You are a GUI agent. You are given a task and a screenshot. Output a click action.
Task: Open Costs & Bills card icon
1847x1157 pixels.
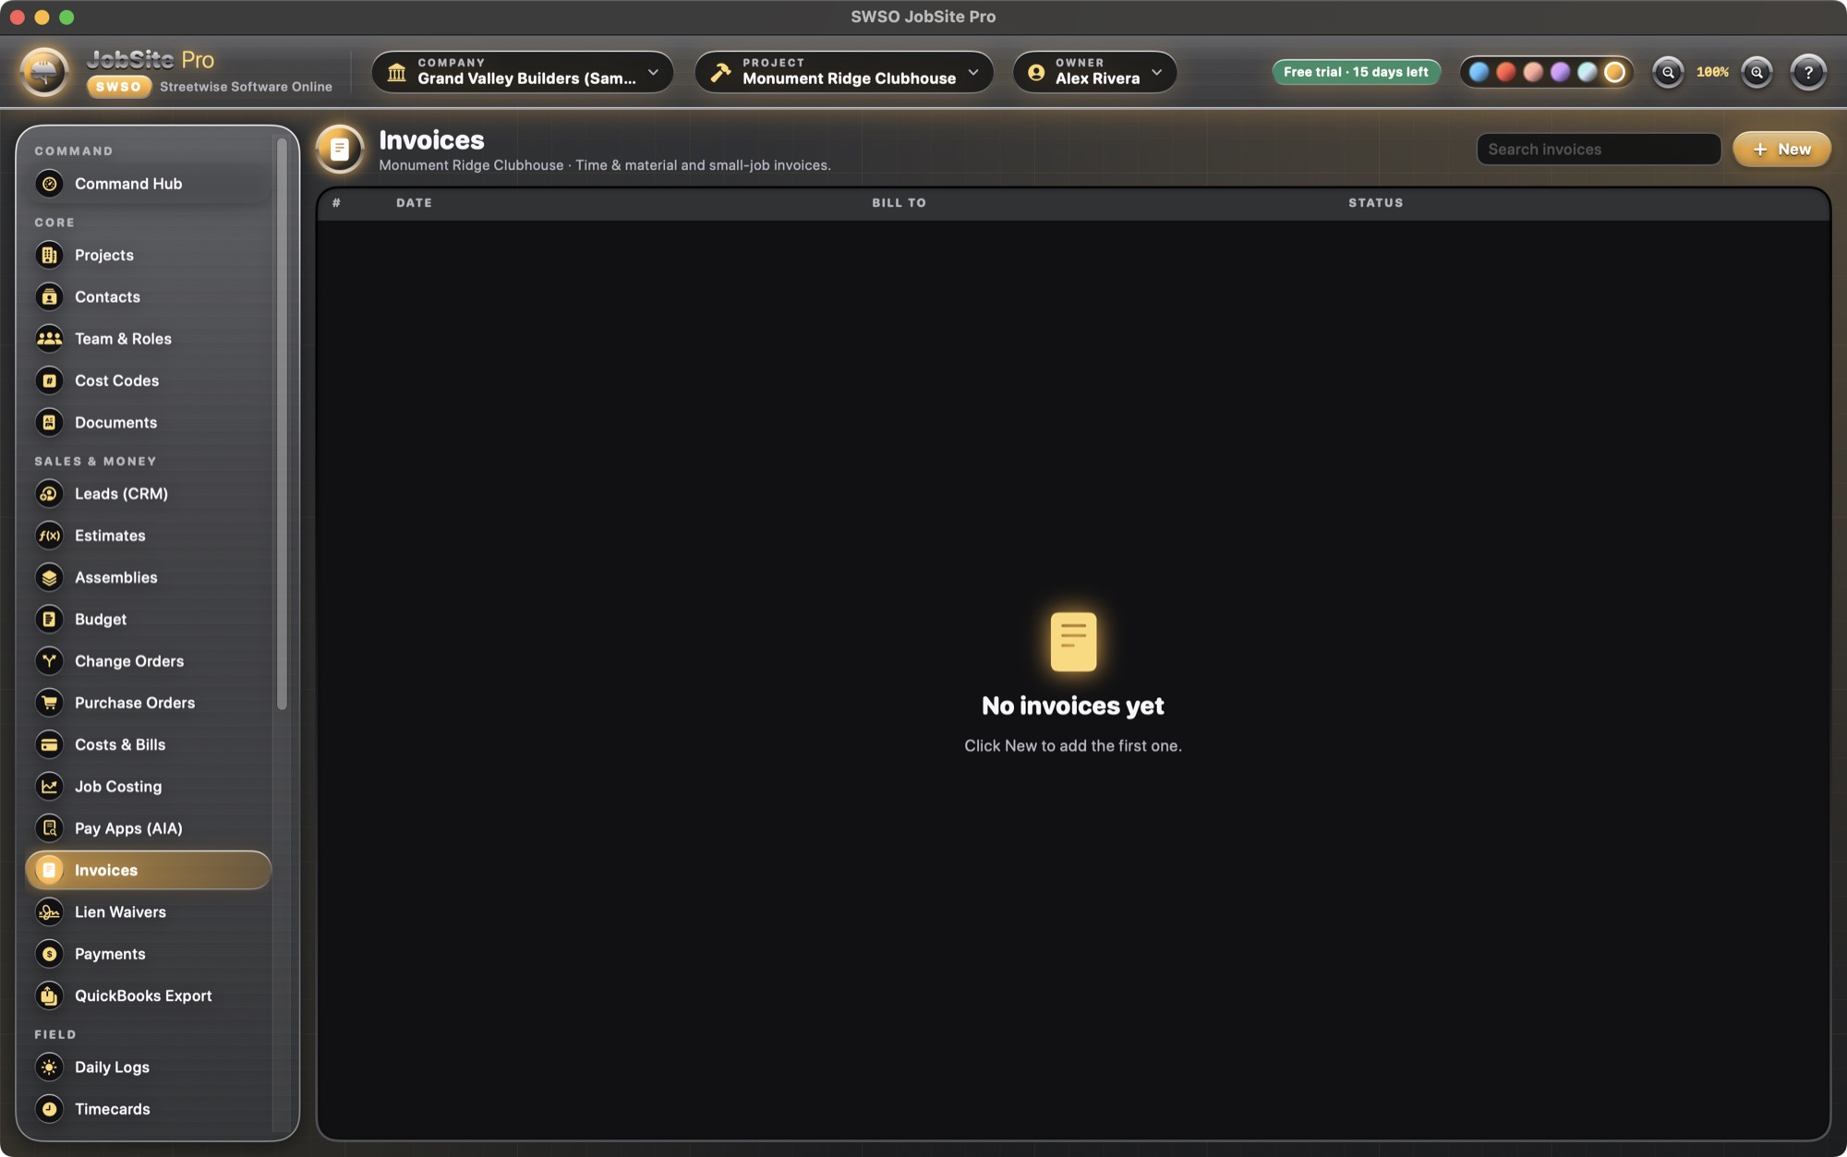[x=50, y=744]
